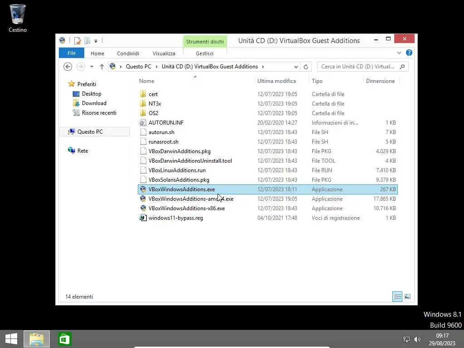Click Questo PC in the address breadcrumb
This screenshot has width=464, height=348.
click(139, 67)
